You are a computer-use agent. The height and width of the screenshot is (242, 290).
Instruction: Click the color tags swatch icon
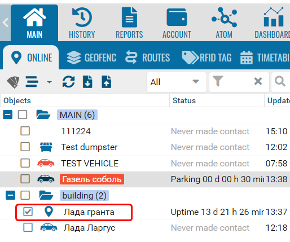(13, 82)
